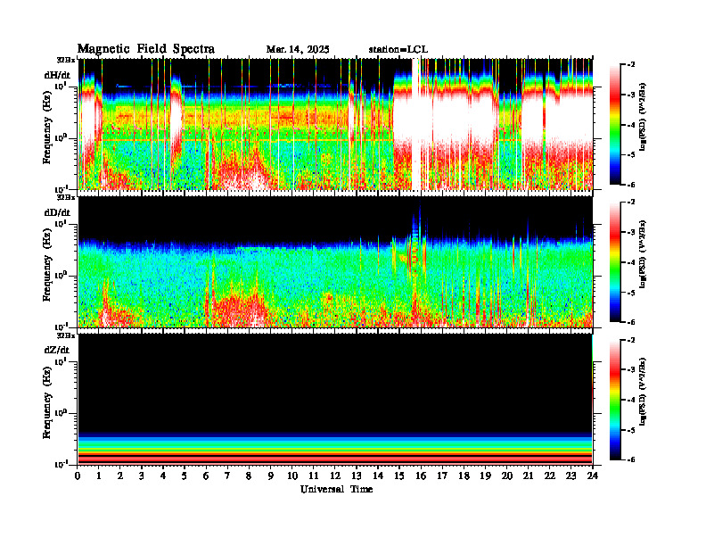Click the "-2" tick on dH/dt colorbar

click(632, 65)
